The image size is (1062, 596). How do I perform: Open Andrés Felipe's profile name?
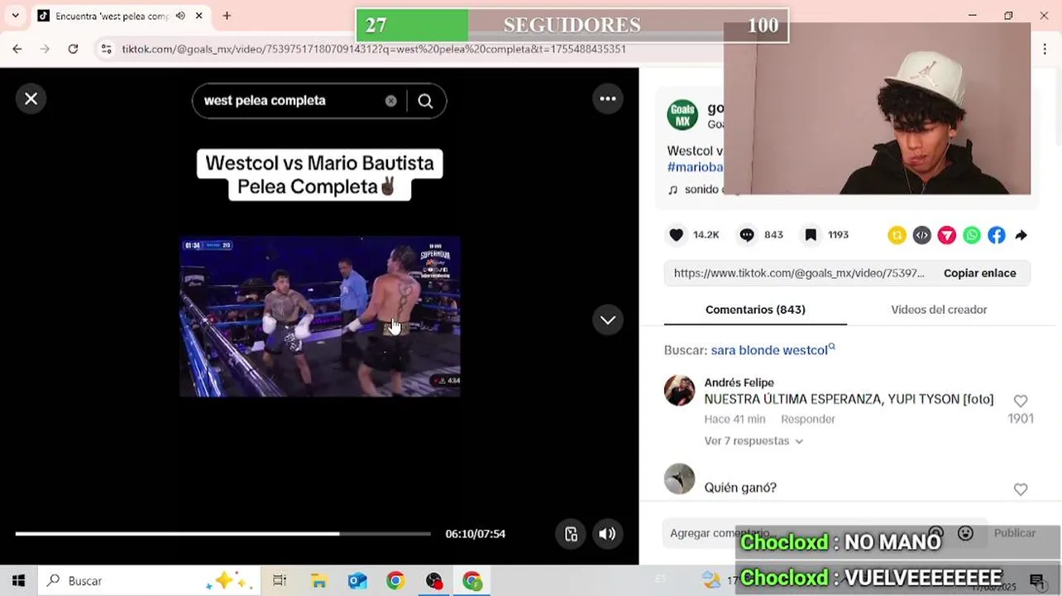click(739, 382)
